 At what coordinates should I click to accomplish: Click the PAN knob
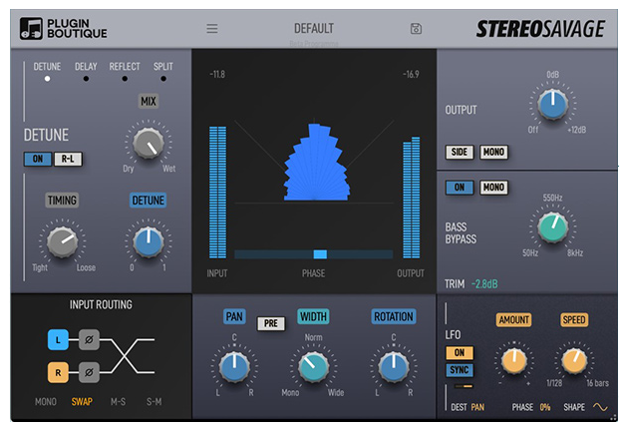click(234, 366)
